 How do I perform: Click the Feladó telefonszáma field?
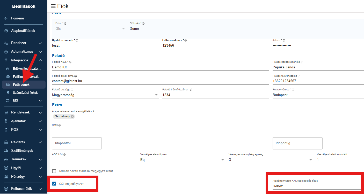[318, 81]
